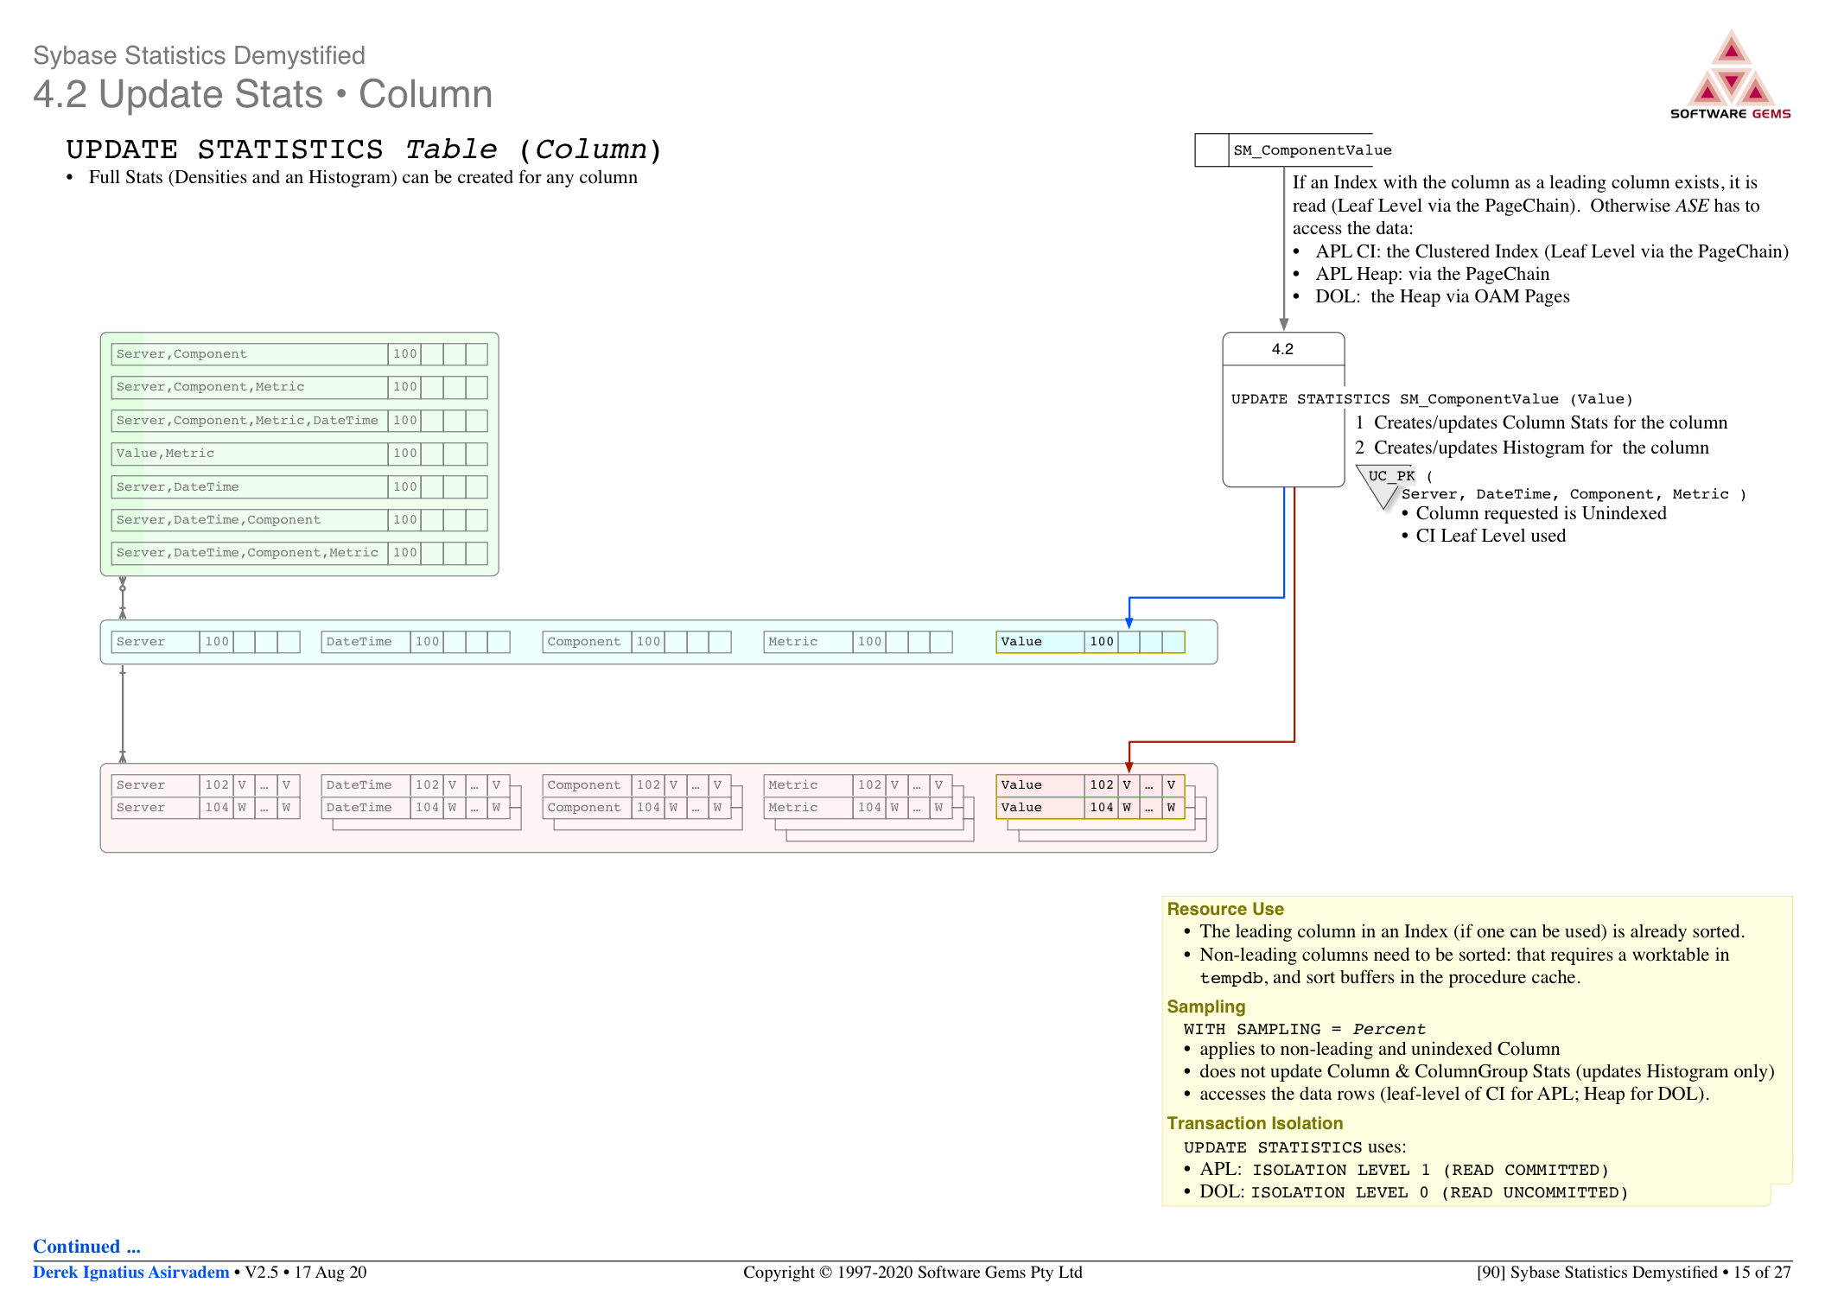
Task: Click step 2 Creates/updates Histogram
Action: click(x=1532, y=448)
